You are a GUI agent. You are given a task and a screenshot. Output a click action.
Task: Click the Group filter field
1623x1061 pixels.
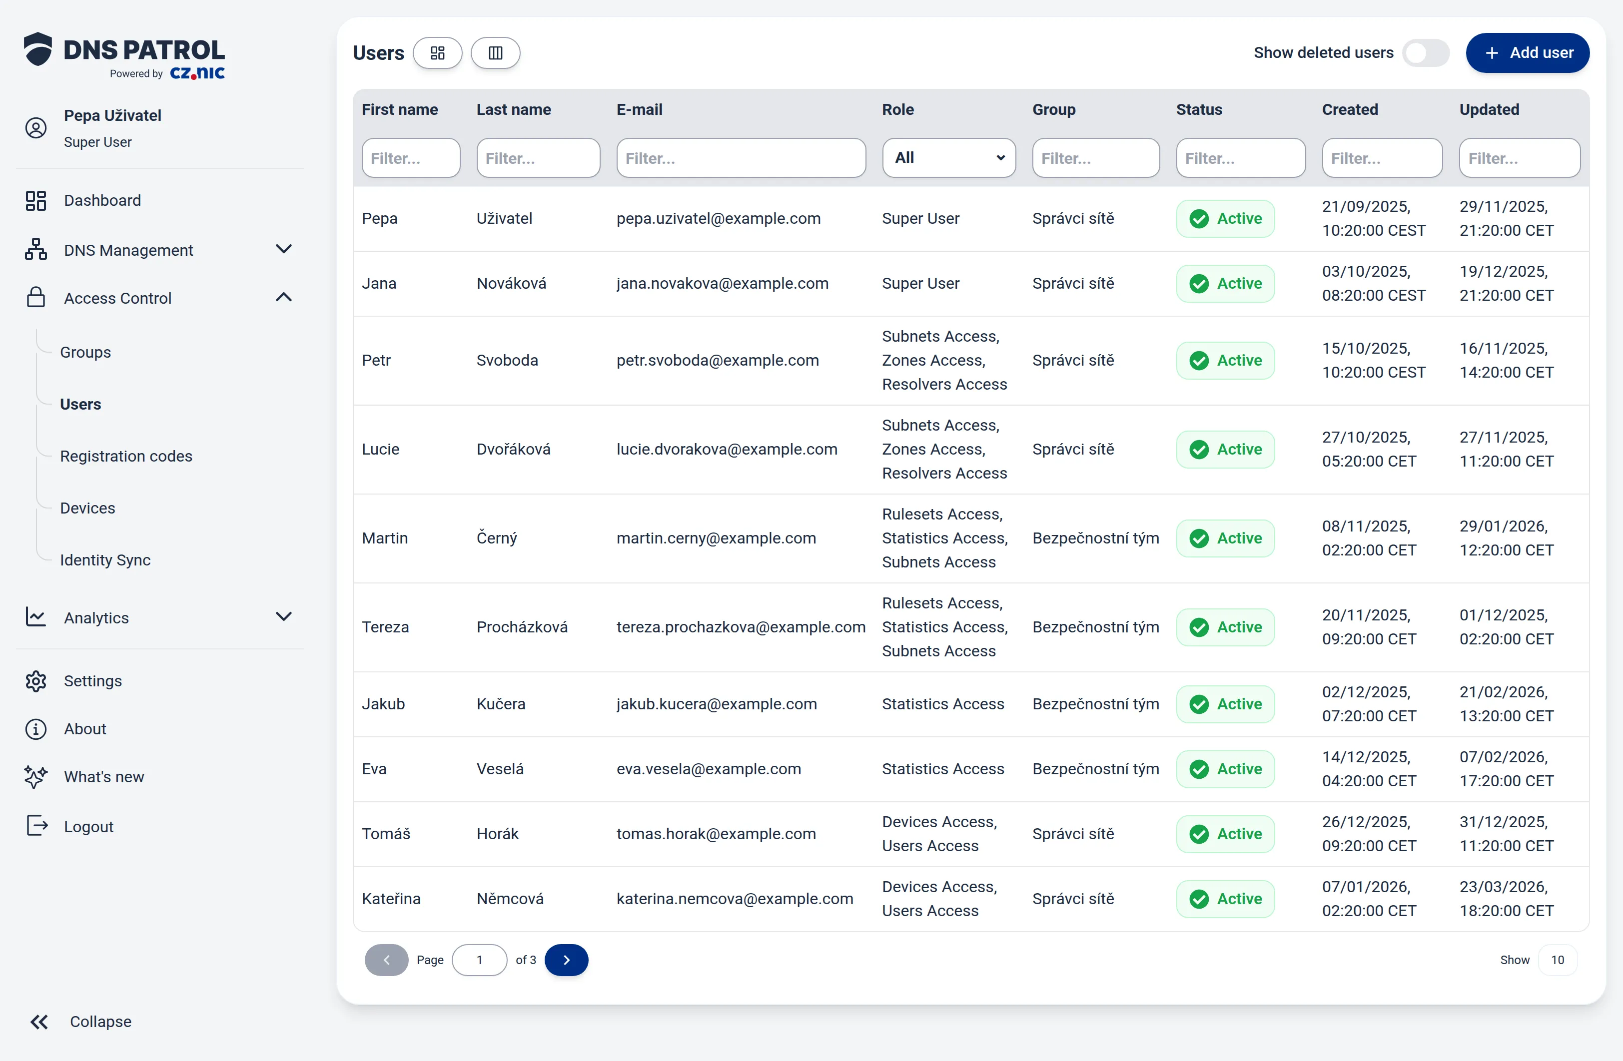tap(1095, 157)
